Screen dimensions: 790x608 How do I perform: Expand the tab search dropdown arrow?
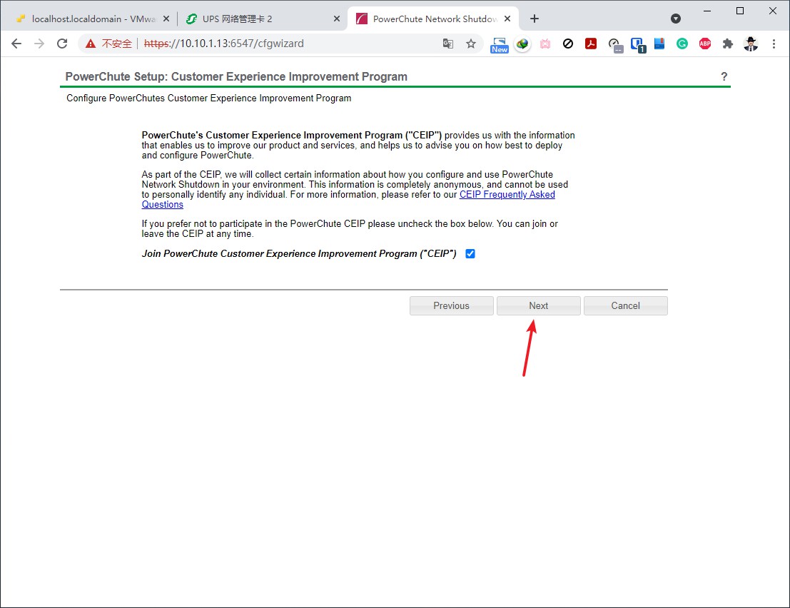click(x=675, y=19)
